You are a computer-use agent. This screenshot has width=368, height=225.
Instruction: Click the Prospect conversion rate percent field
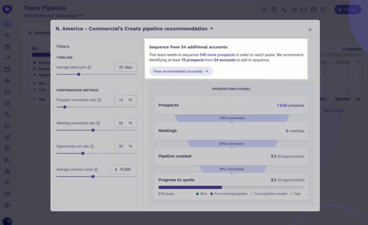pyautogui.click(x=125, y=100)
